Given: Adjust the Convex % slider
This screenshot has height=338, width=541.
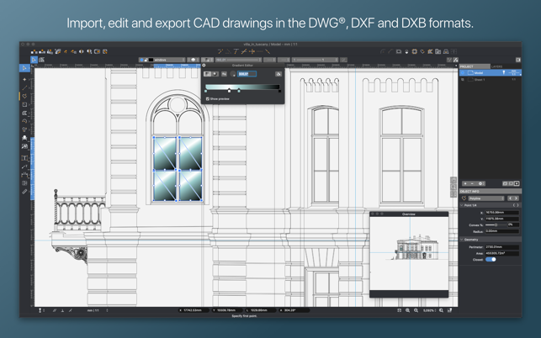Looking at the screenshot, I should (496, 224).
